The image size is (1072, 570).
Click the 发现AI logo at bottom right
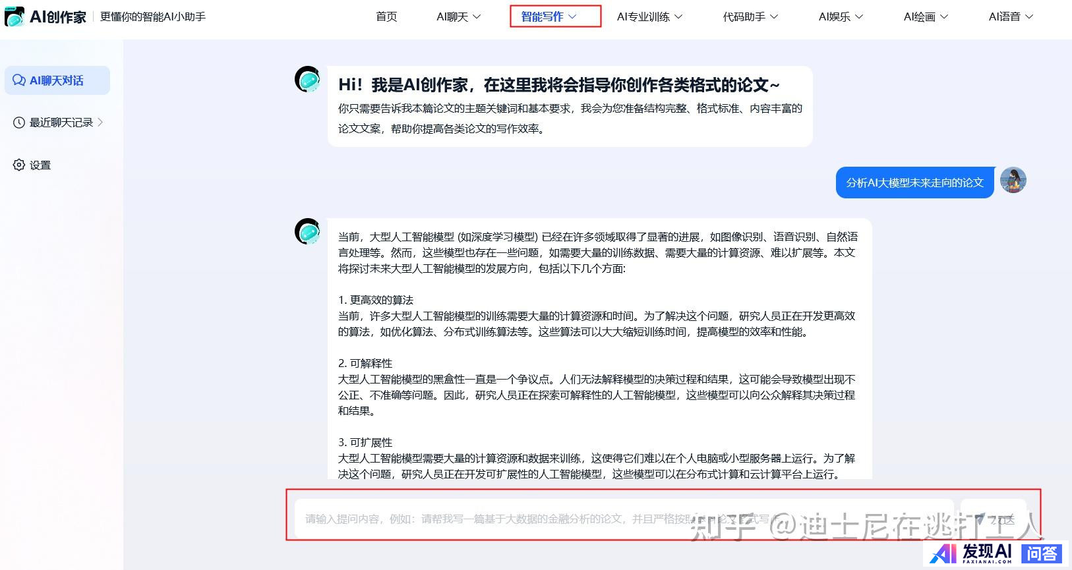pyautogui.click(x=972, y=554)
